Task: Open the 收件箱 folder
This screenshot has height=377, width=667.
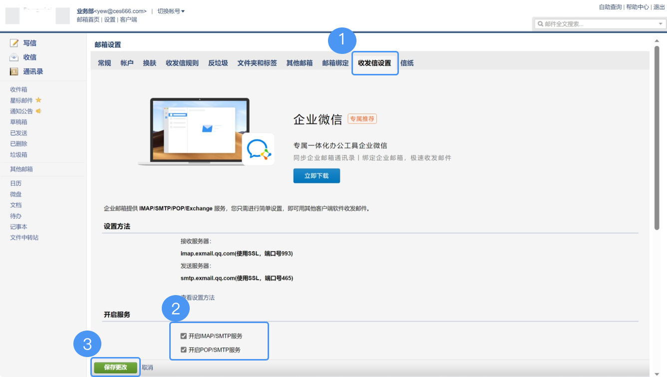Action: 18,89
